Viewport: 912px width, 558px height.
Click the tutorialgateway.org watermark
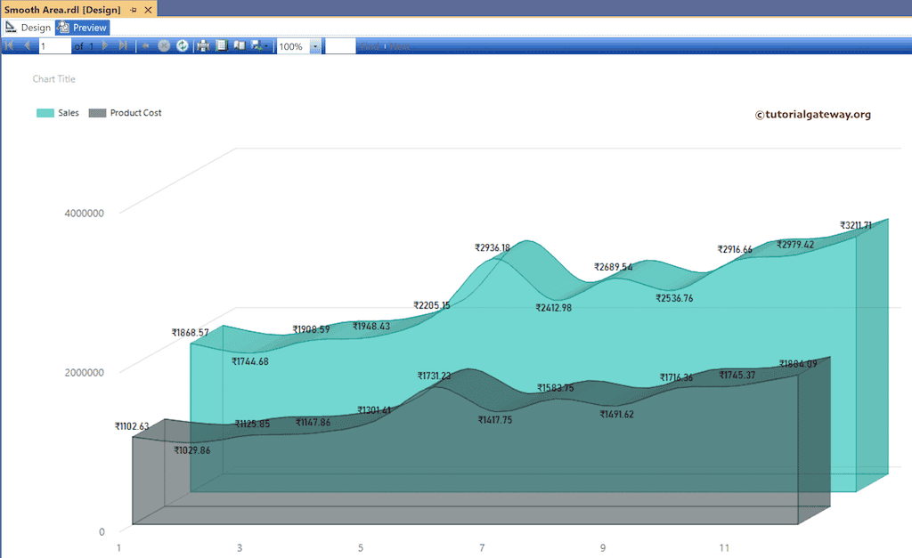pyautogui.click(x=813, y=114)
